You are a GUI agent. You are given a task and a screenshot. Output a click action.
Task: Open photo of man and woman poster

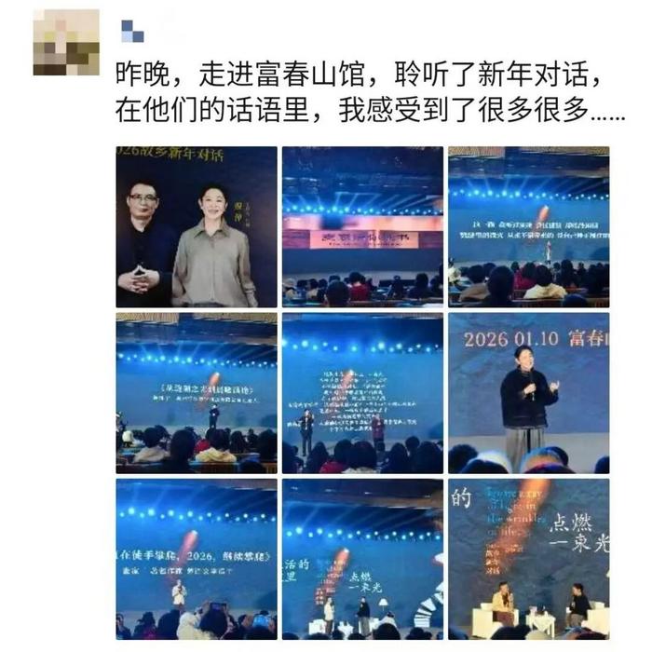pos(197,226)
